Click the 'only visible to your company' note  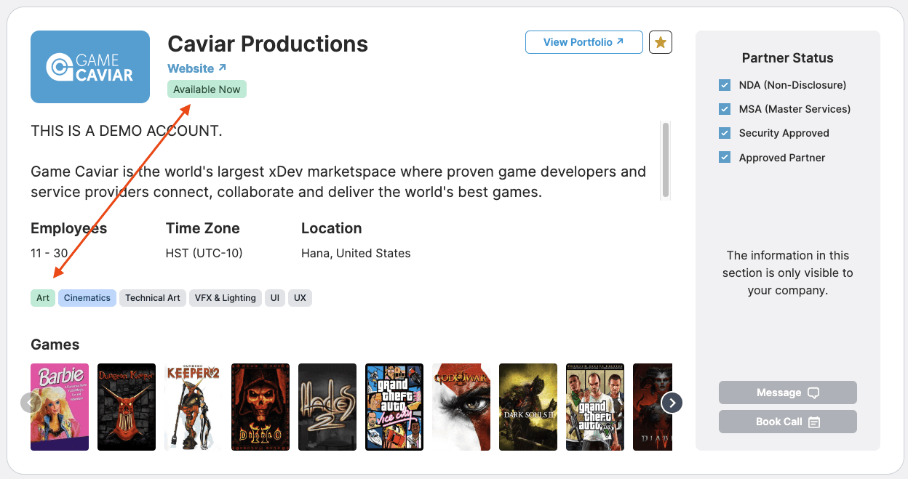[x=788, y=273]
